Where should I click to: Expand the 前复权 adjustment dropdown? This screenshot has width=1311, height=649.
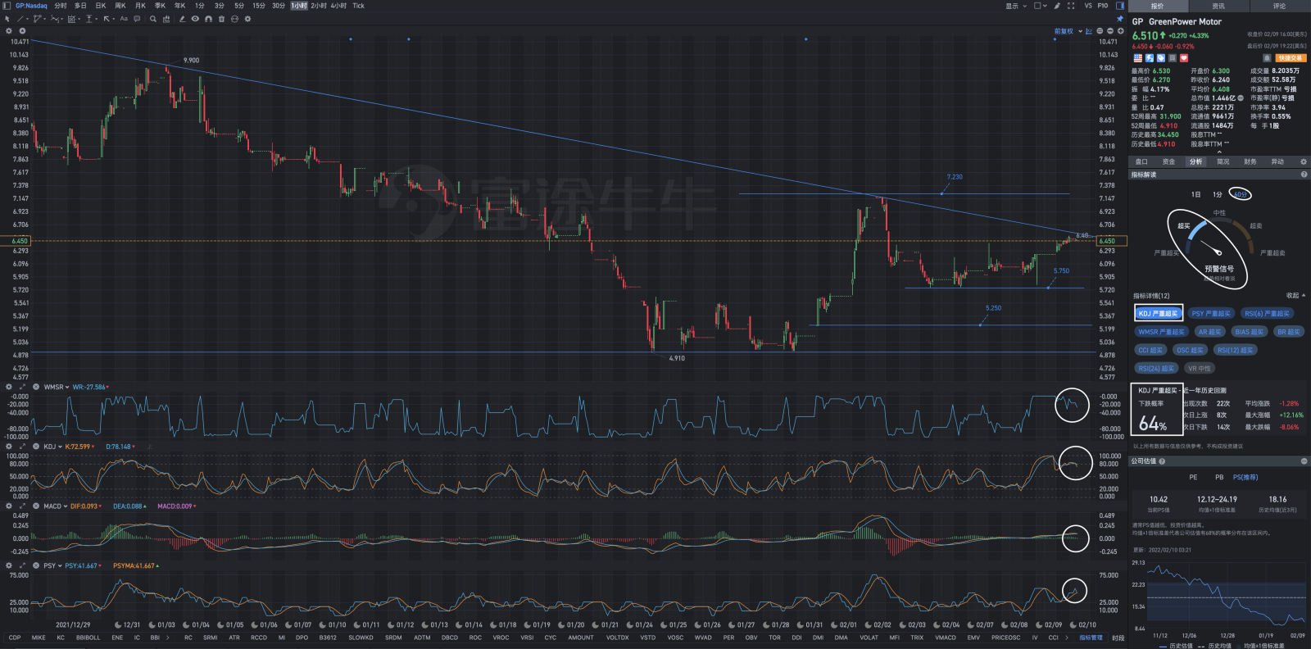[1068, 31]
